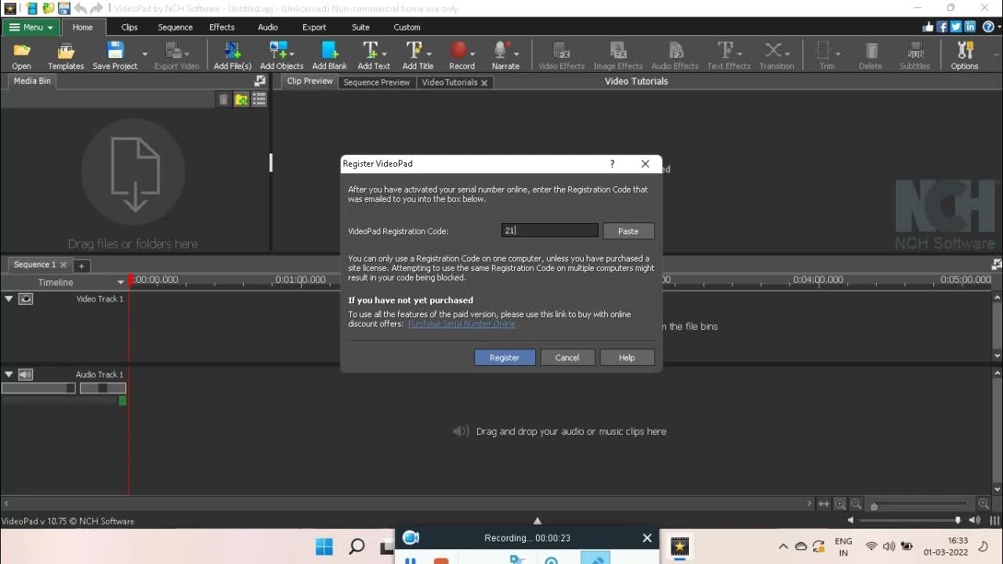Mute Audio Track 1 speaker toggle

pos(26,374)
